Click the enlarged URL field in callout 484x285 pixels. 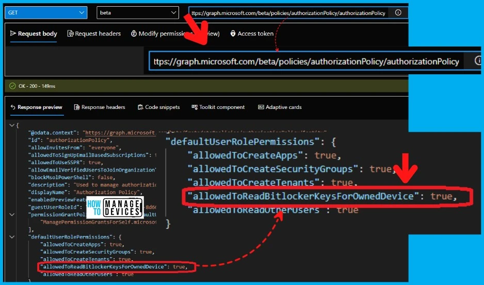(x=306, y=61)
